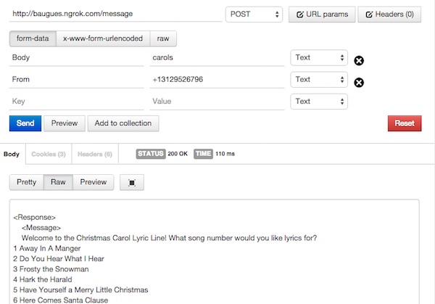Switch to x-www-form-urlencoded body type
This screenshot has height=304, width=435.
point(102,38)
